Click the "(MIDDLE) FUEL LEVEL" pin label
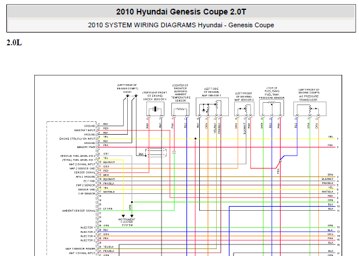Screen dimensions: 359x256 pyautogui.click(x=78, y=156)
